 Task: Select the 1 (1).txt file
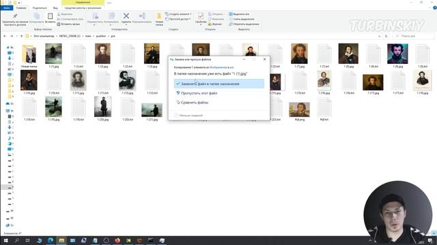pyautogui.click(x=79, y=56)
